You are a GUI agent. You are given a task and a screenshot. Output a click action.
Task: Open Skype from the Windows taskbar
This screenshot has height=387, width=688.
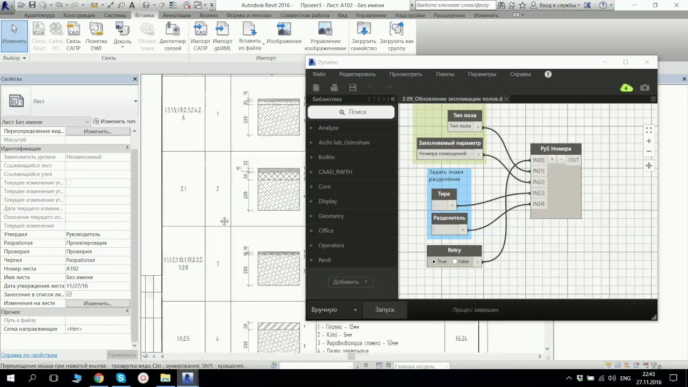pyautogui.click(x=121, y=378)
